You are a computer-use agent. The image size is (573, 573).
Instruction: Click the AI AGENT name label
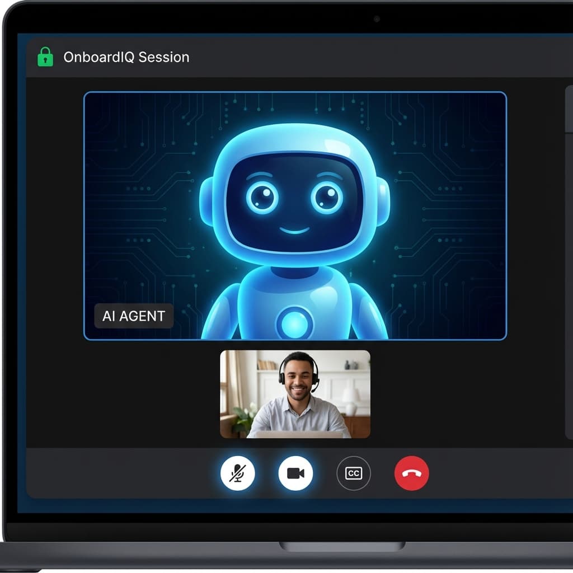pos(134,316)
